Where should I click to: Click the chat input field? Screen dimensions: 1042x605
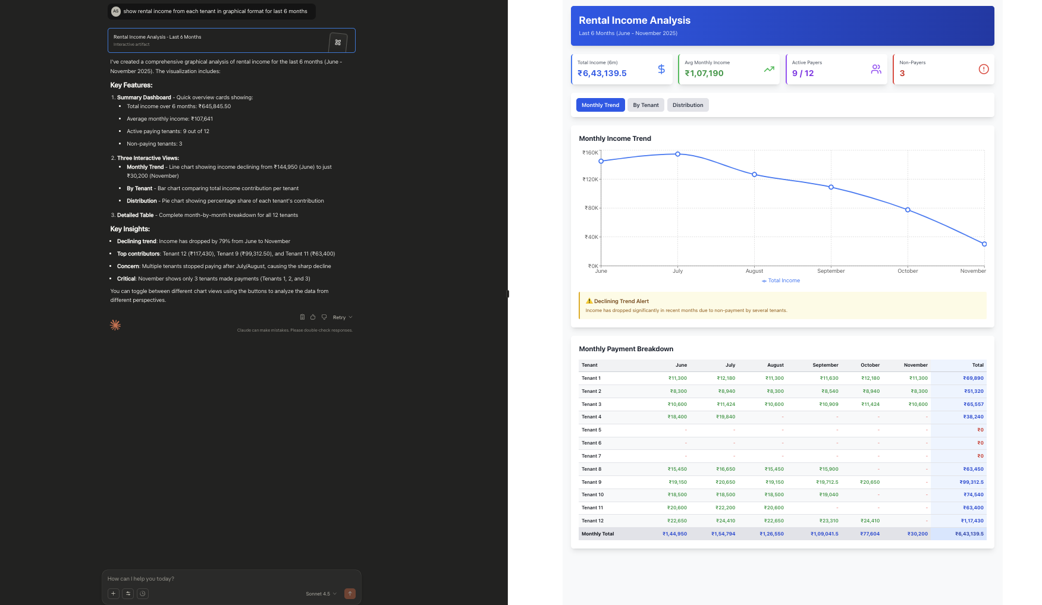[226, 578]
